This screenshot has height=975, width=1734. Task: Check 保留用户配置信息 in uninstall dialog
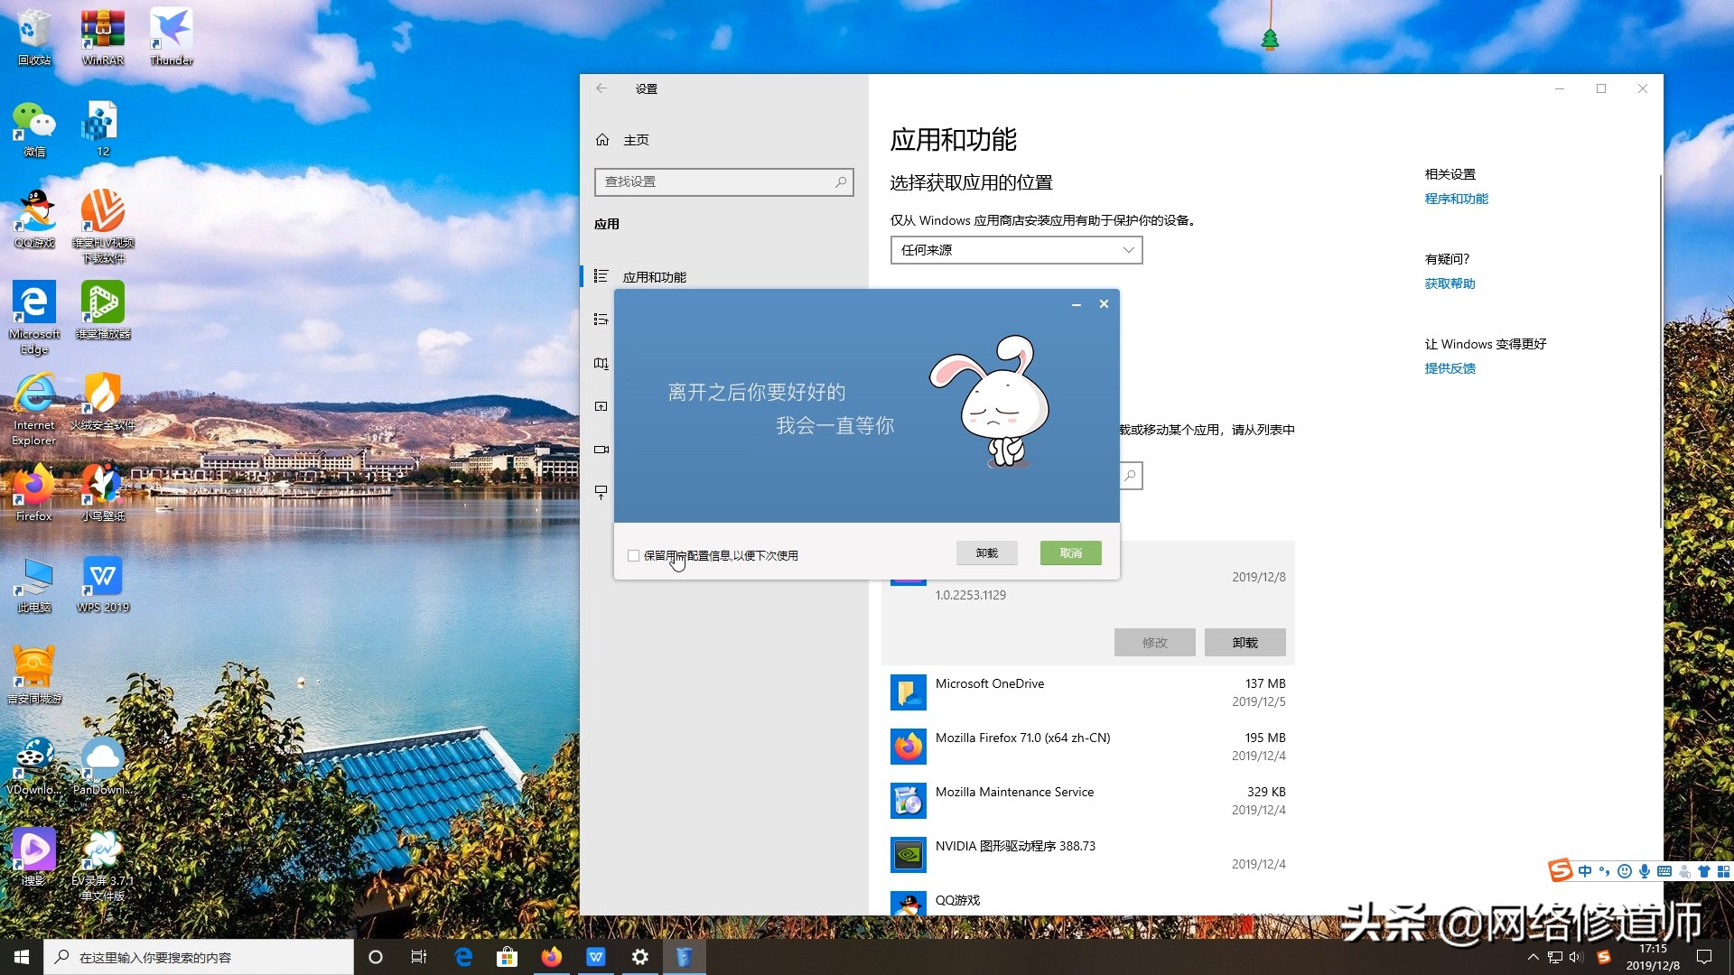633,555
